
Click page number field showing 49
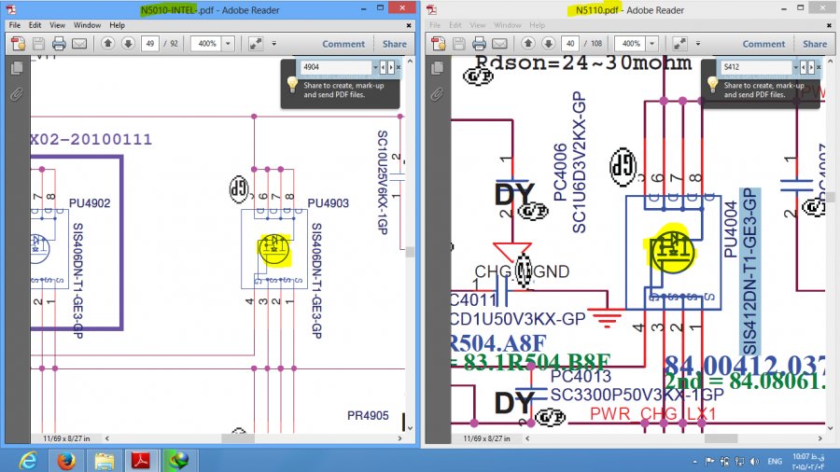tap(150, 44)
